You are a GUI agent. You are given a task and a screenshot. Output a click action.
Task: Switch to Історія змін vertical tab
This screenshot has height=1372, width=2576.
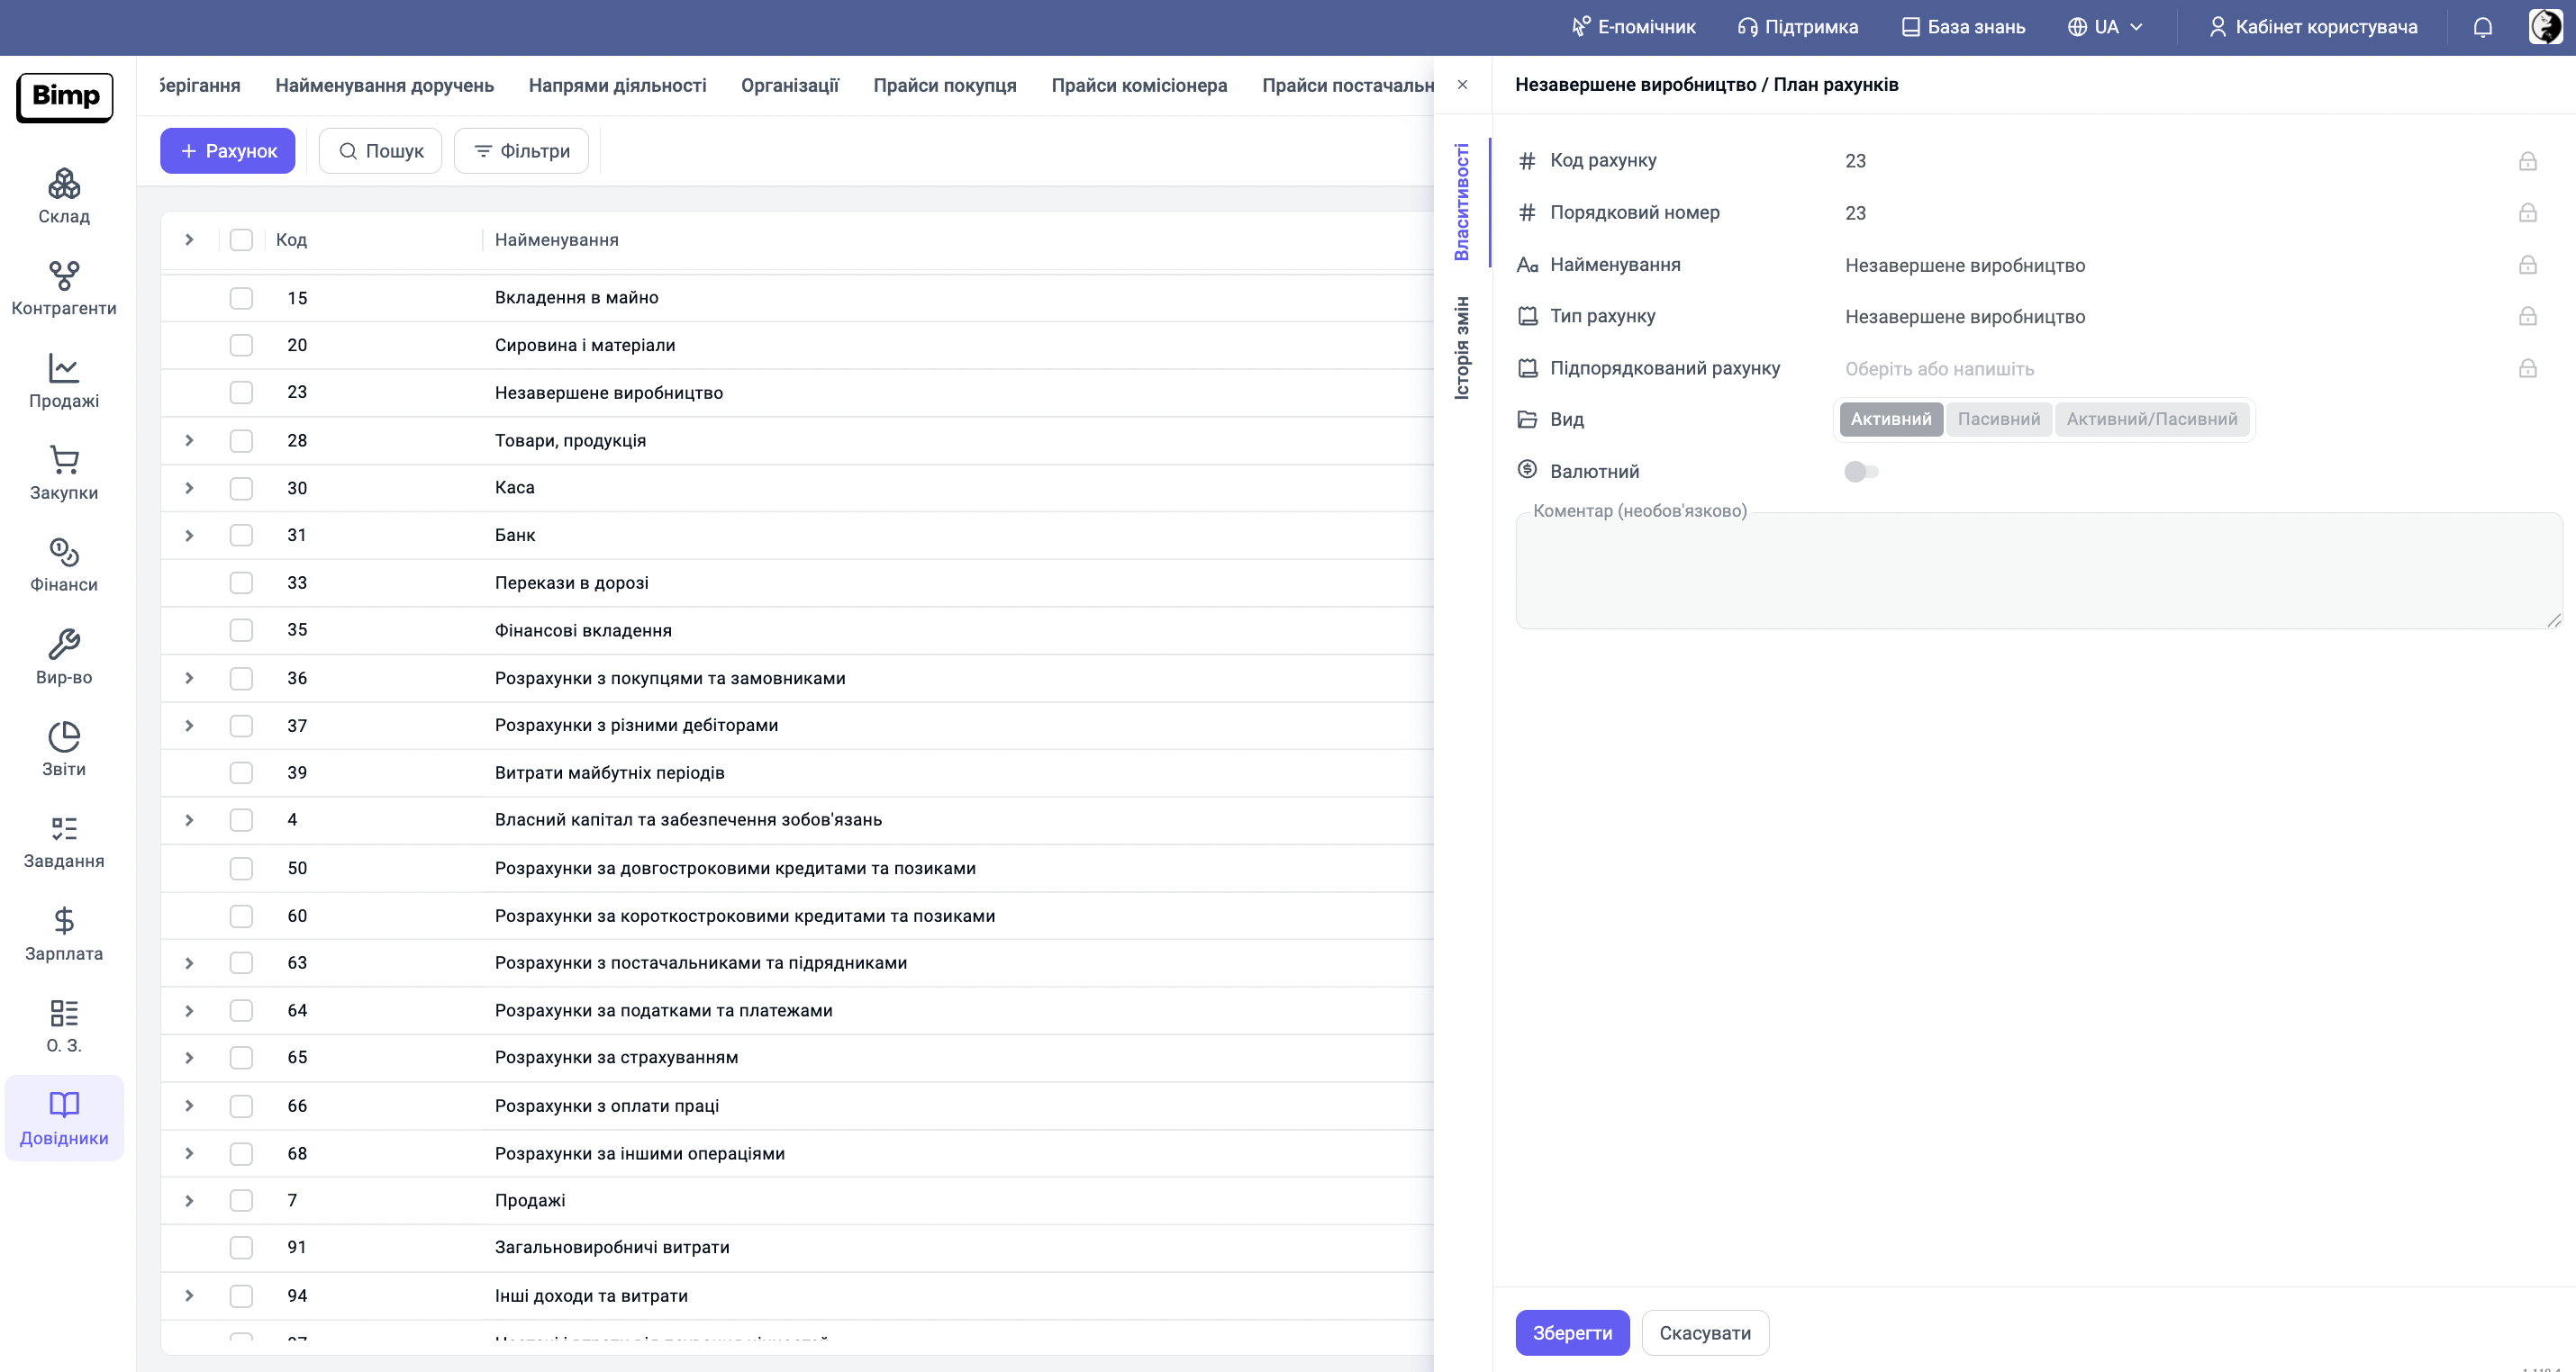coord(1462,348)
